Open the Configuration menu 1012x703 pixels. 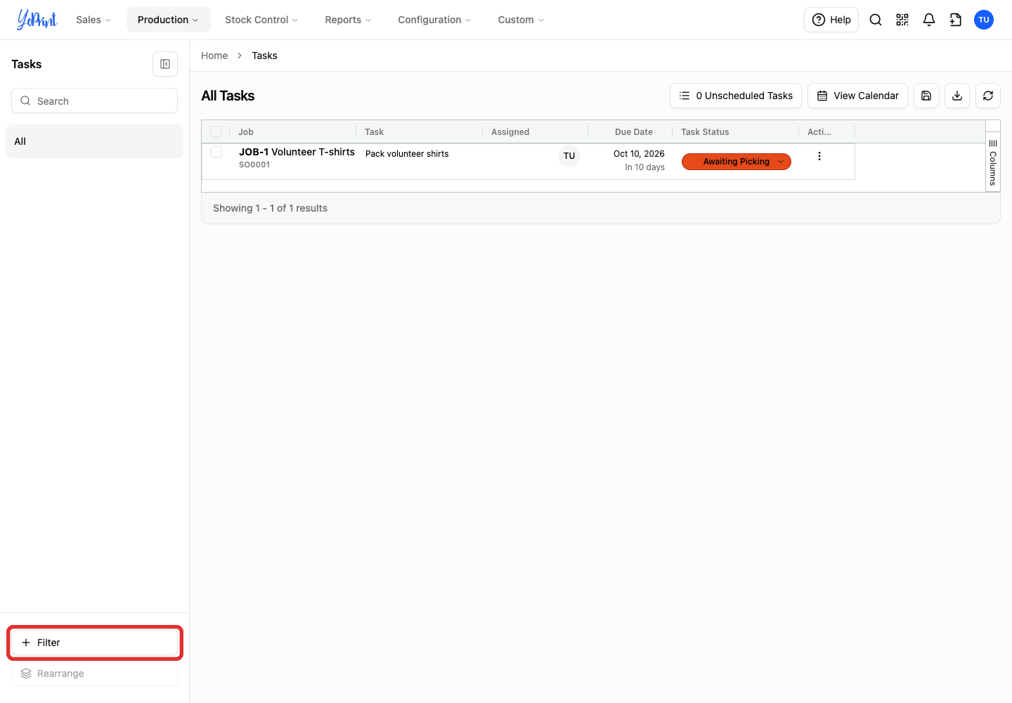[x=434, y=20]
